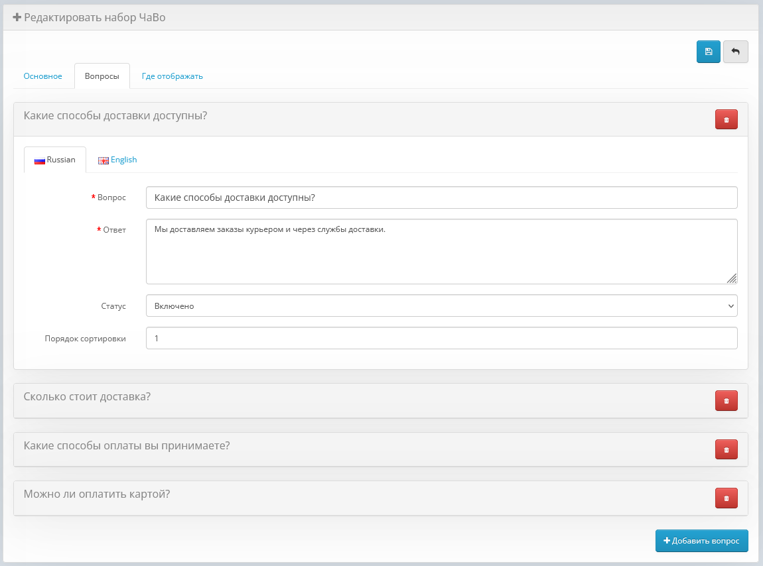Click the back arrow icon button
Image resolution: width=763 pixels, height=566 pixels.
tap(735, 52)
